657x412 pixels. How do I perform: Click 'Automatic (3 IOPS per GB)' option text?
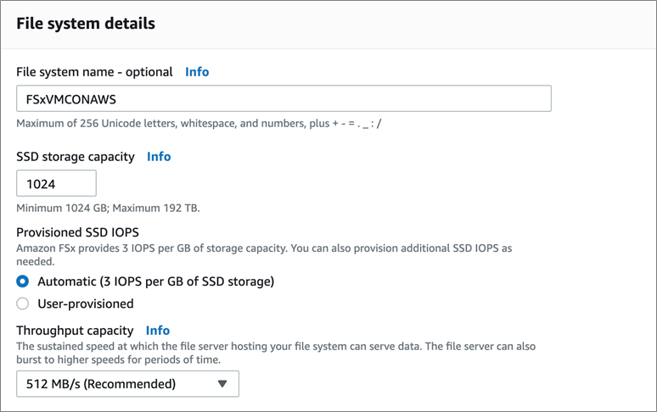tap(155, 281)
